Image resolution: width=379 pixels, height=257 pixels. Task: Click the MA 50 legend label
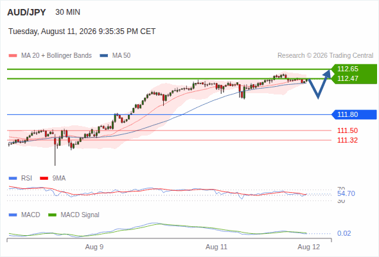[x=121, y=56]
